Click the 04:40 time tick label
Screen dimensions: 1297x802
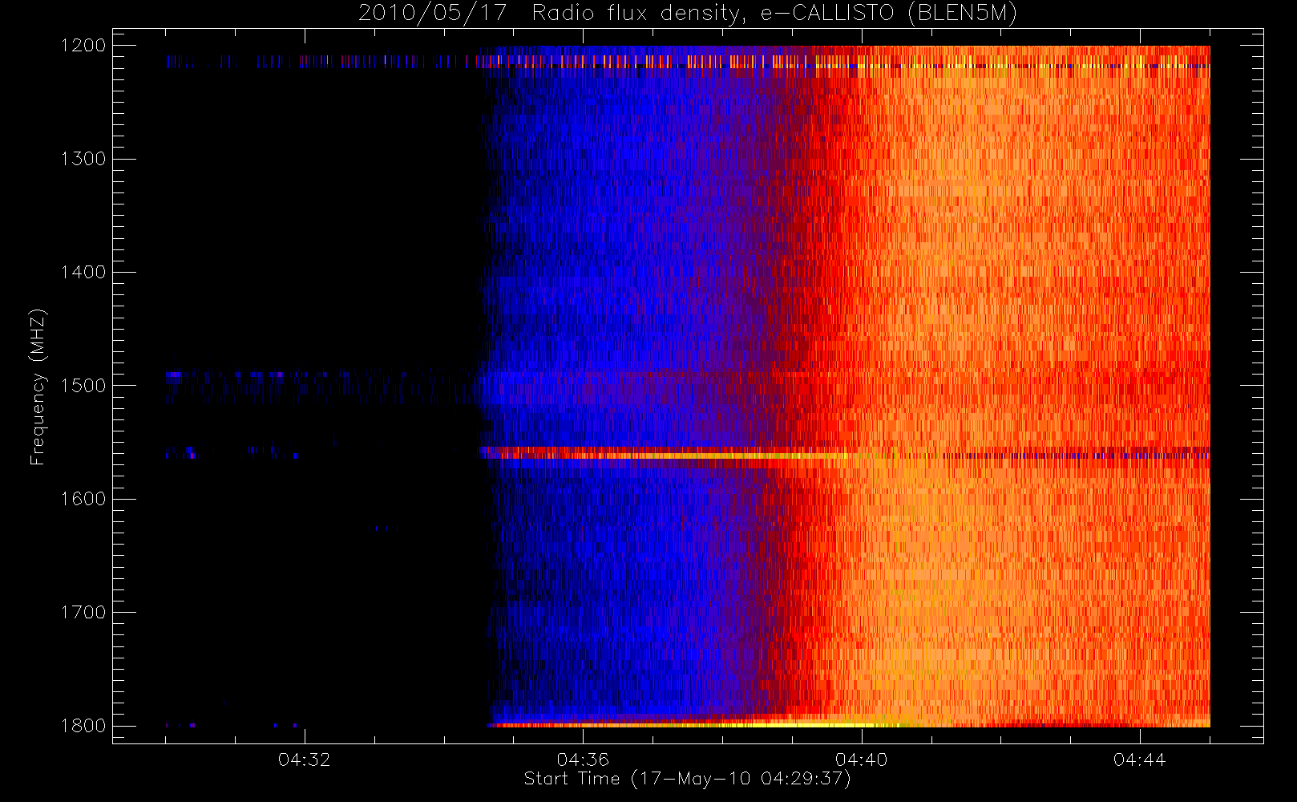862,759
